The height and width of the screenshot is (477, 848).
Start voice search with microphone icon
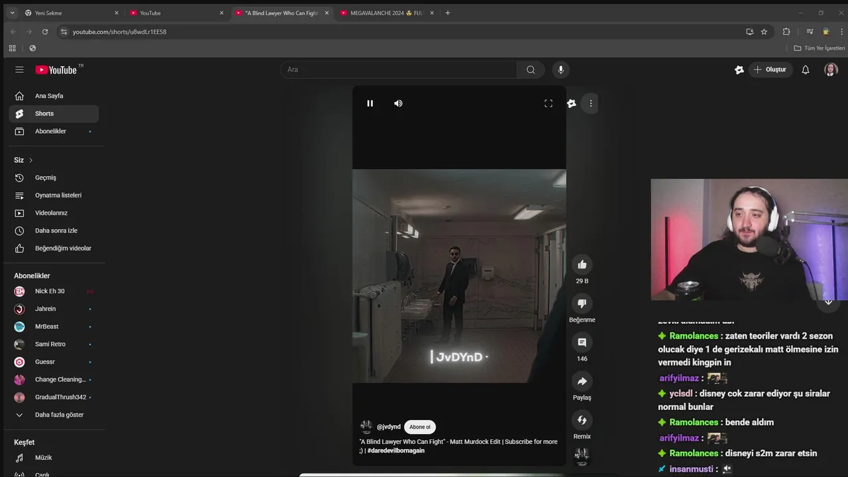click(x=560, y=70)
